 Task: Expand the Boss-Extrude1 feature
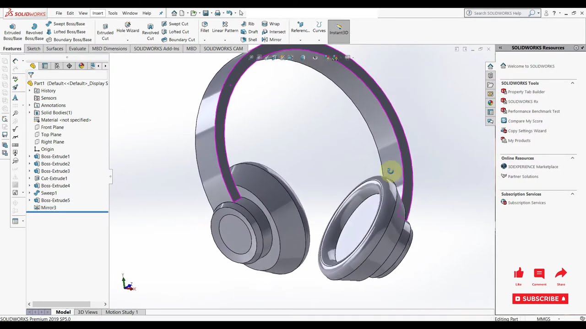(x=30, y=156)
